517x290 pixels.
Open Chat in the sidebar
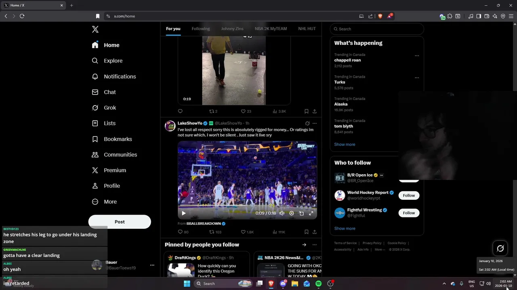point(104,92)
